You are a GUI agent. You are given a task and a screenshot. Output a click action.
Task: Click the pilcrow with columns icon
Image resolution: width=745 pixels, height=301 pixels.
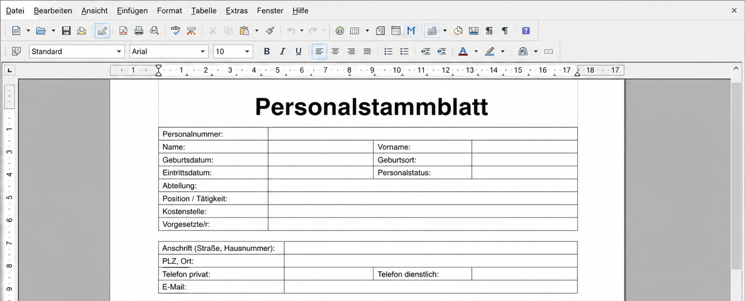(x=489, y=31)
